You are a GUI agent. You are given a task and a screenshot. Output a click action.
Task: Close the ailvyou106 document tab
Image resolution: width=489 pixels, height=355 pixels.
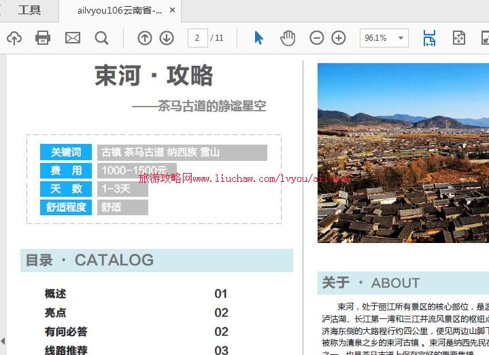tap(172, 10)
